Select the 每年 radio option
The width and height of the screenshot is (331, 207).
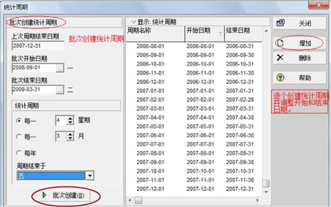(19, 153)
